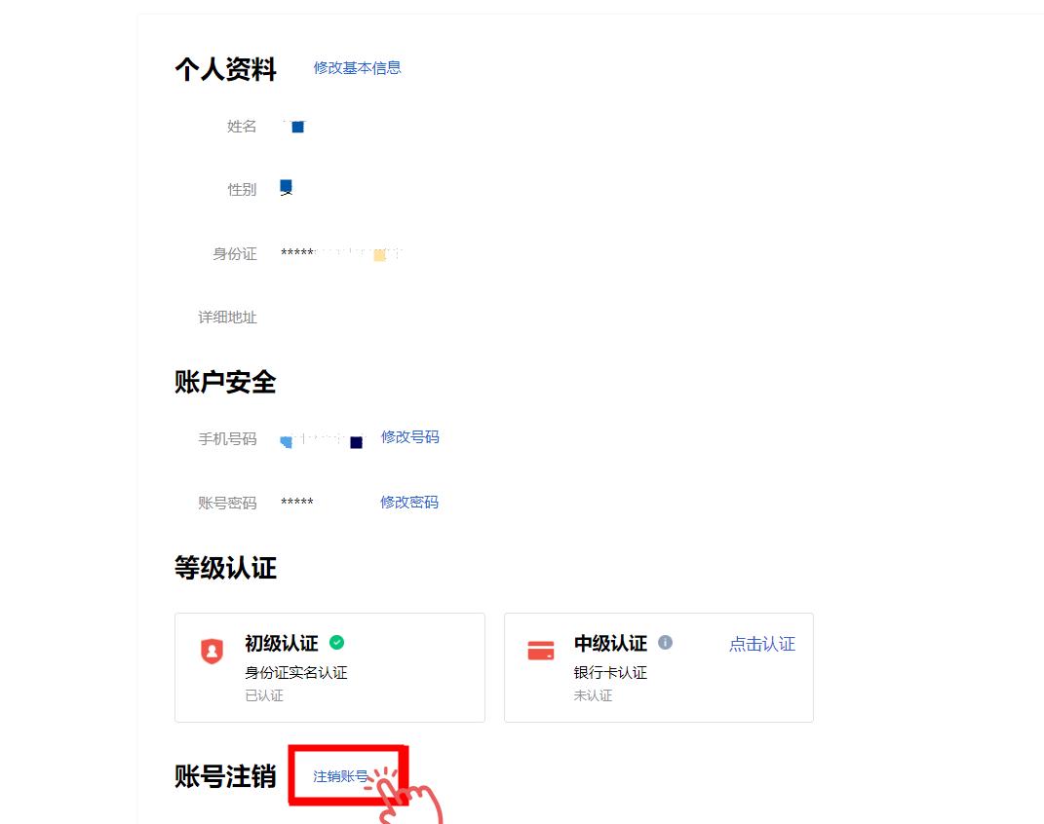Click the hand pointer cursor graphic

(407, 797)
